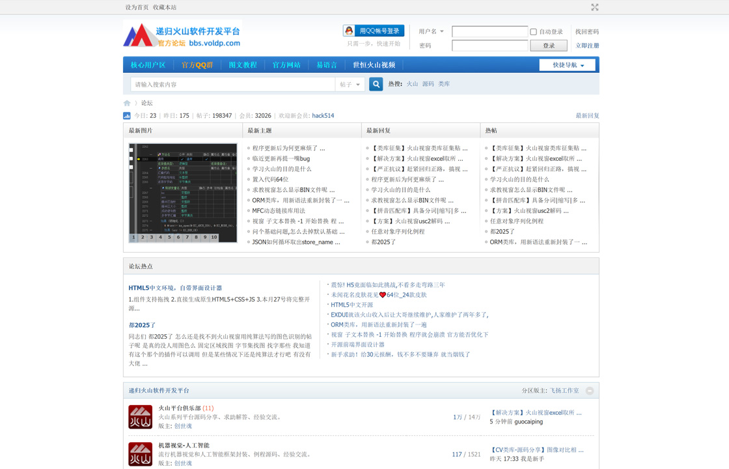Click the search box 请输入搜索内容
The width and height of the screenshot is (729, 469).
click(x=232, y=85)
